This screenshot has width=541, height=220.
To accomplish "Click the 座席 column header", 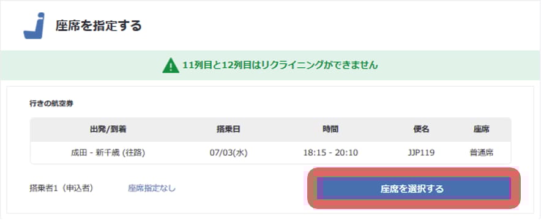I will (x=482, y=129).
